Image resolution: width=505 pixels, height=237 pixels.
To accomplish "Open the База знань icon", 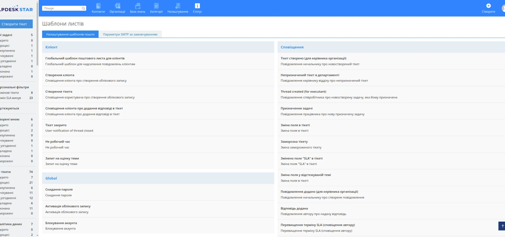I will 138,8.
